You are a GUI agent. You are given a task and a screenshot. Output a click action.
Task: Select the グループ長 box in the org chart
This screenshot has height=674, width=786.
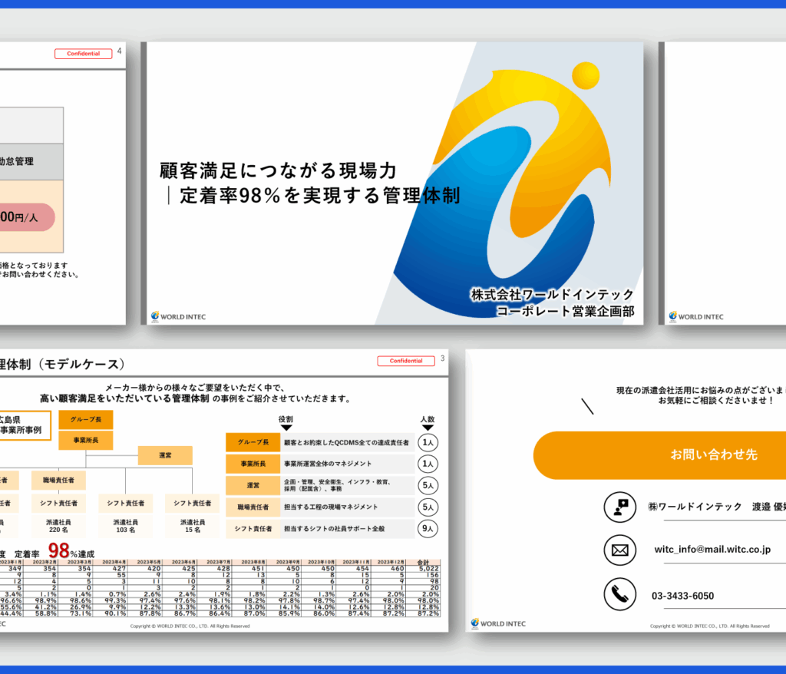click(x=86, y=420)
